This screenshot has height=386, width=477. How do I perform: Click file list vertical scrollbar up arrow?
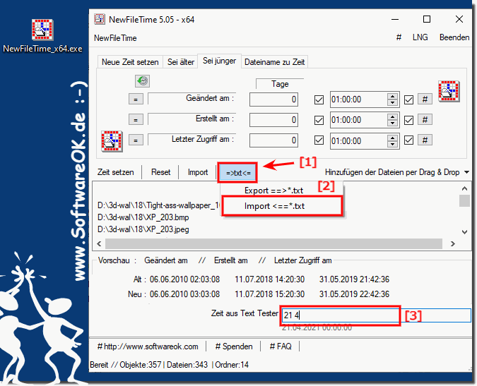click(x=464, y=188)
